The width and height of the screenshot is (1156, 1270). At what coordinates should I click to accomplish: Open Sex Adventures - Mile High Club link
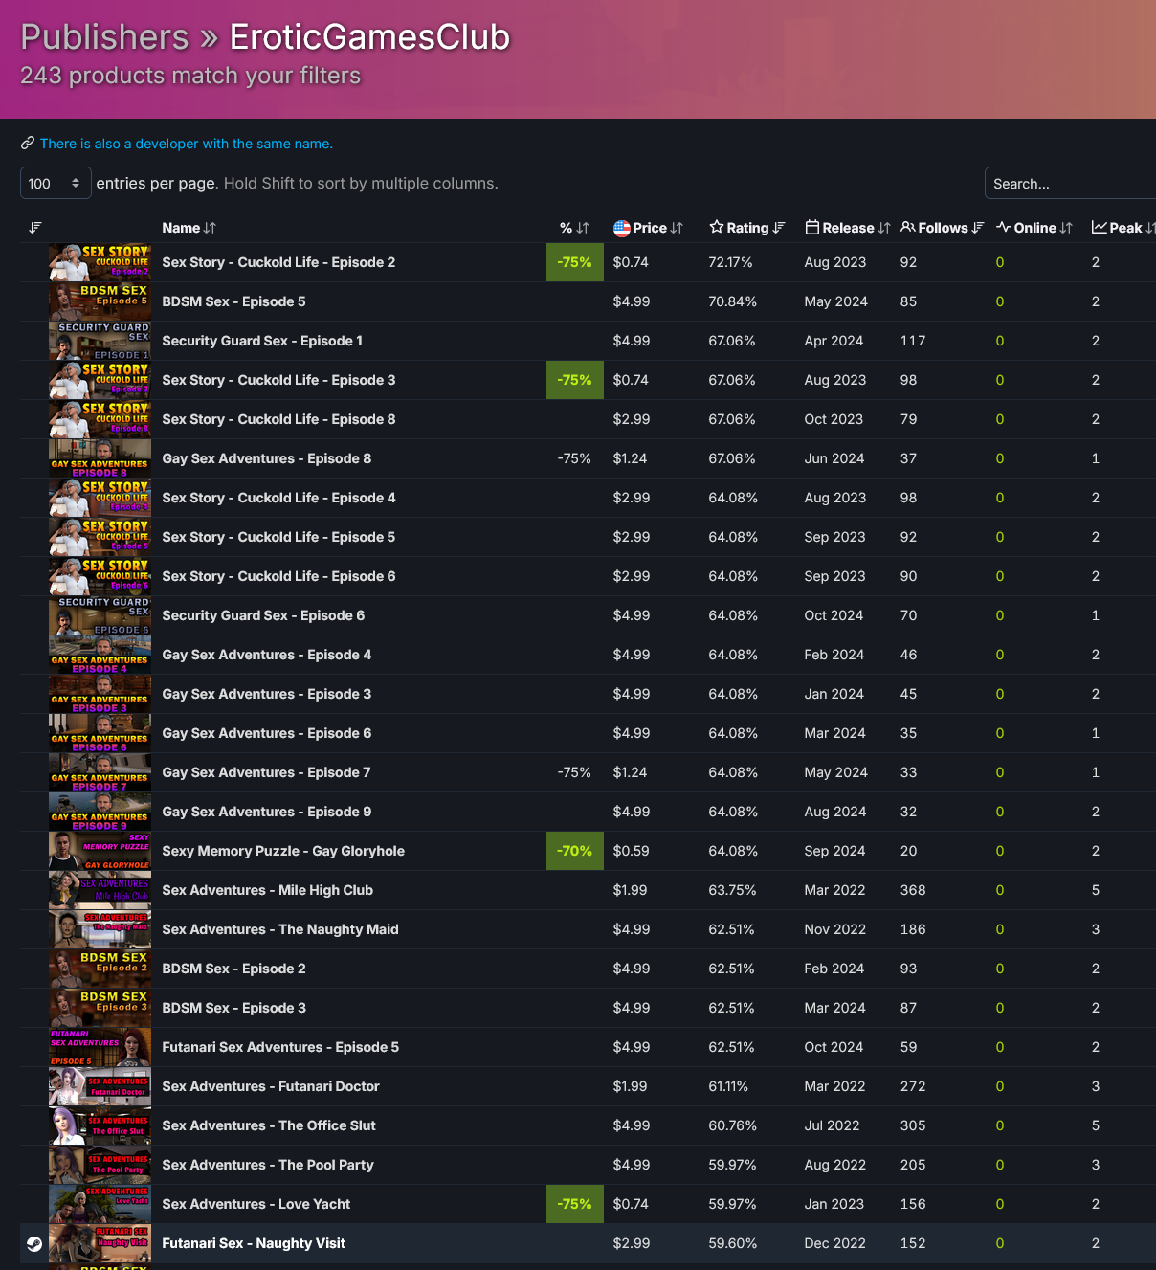tap(267, 890)
